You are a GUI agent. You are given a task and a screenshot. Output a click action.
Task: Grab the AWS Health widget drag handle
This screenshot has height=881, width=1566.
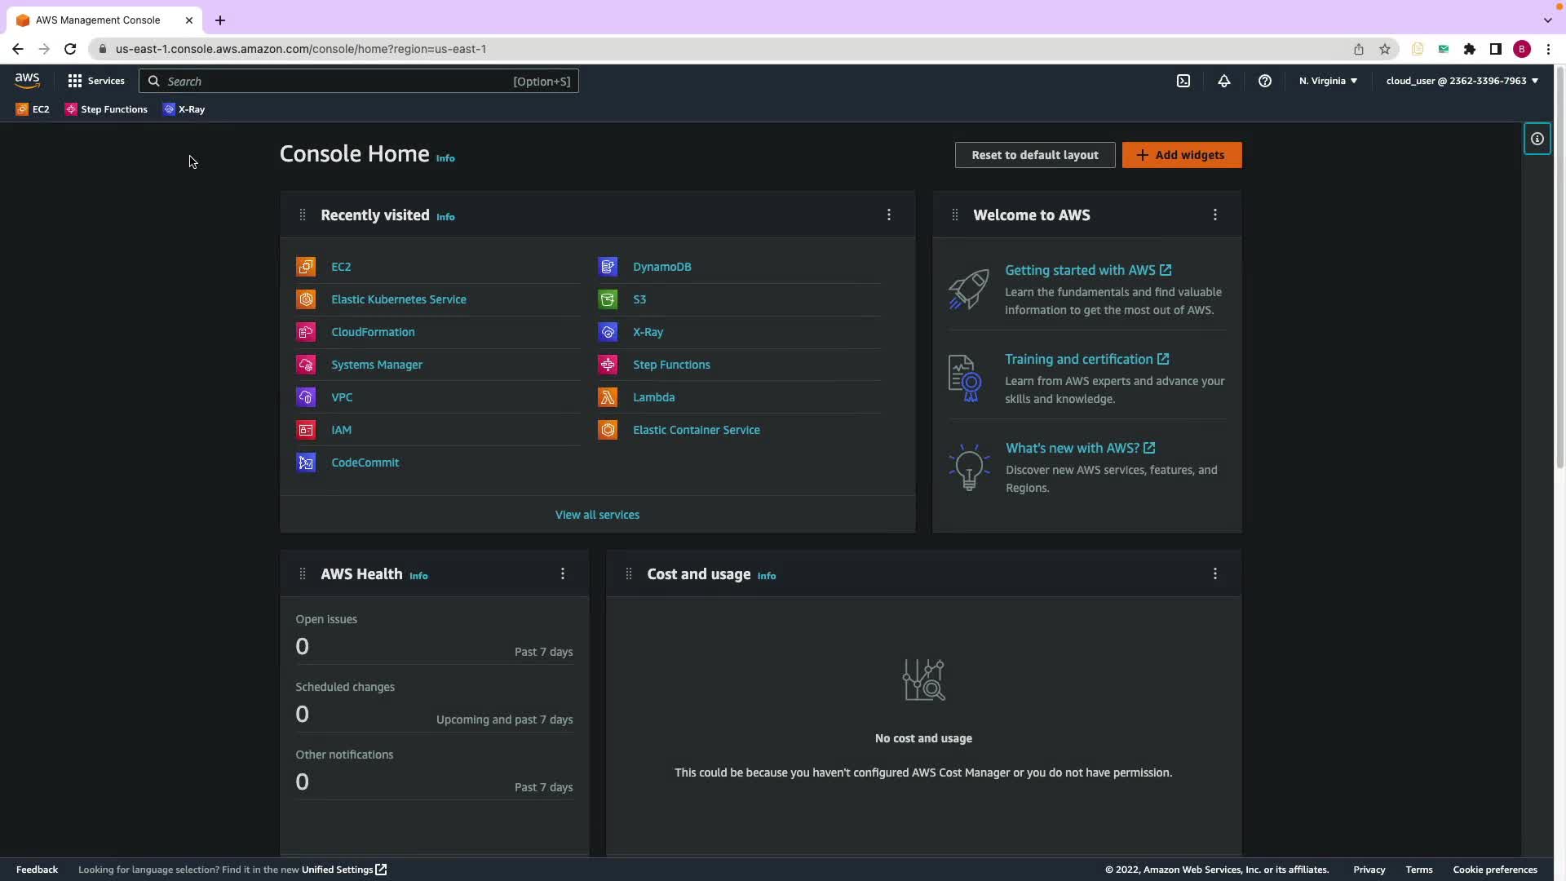click(x=303, y=574)
